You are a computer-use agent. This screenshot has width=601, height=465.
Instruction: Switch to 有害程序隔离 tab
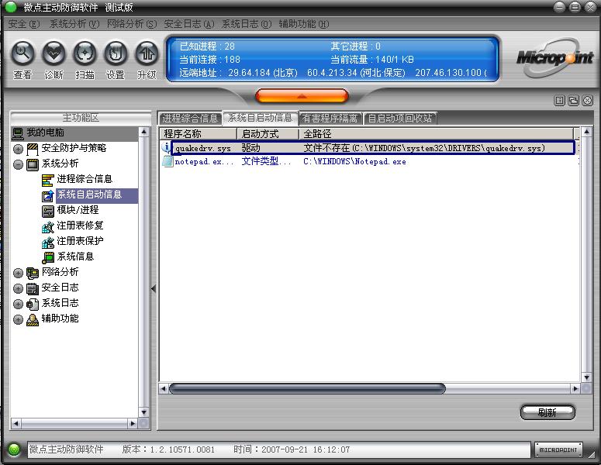tap(330, 119)
